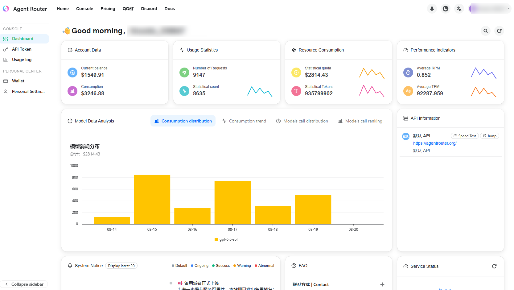Click the Speed Test button
This screenshot has height=290, width=514.
click(x=465, y=136)
